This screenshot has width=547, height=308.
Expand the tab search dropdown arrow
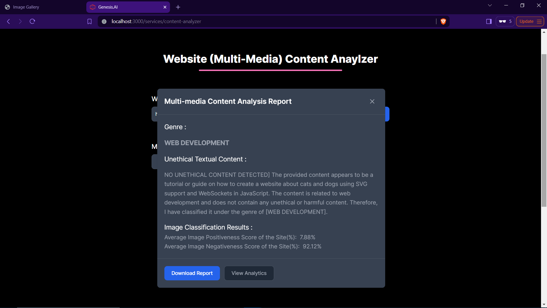tap(490, 5)
